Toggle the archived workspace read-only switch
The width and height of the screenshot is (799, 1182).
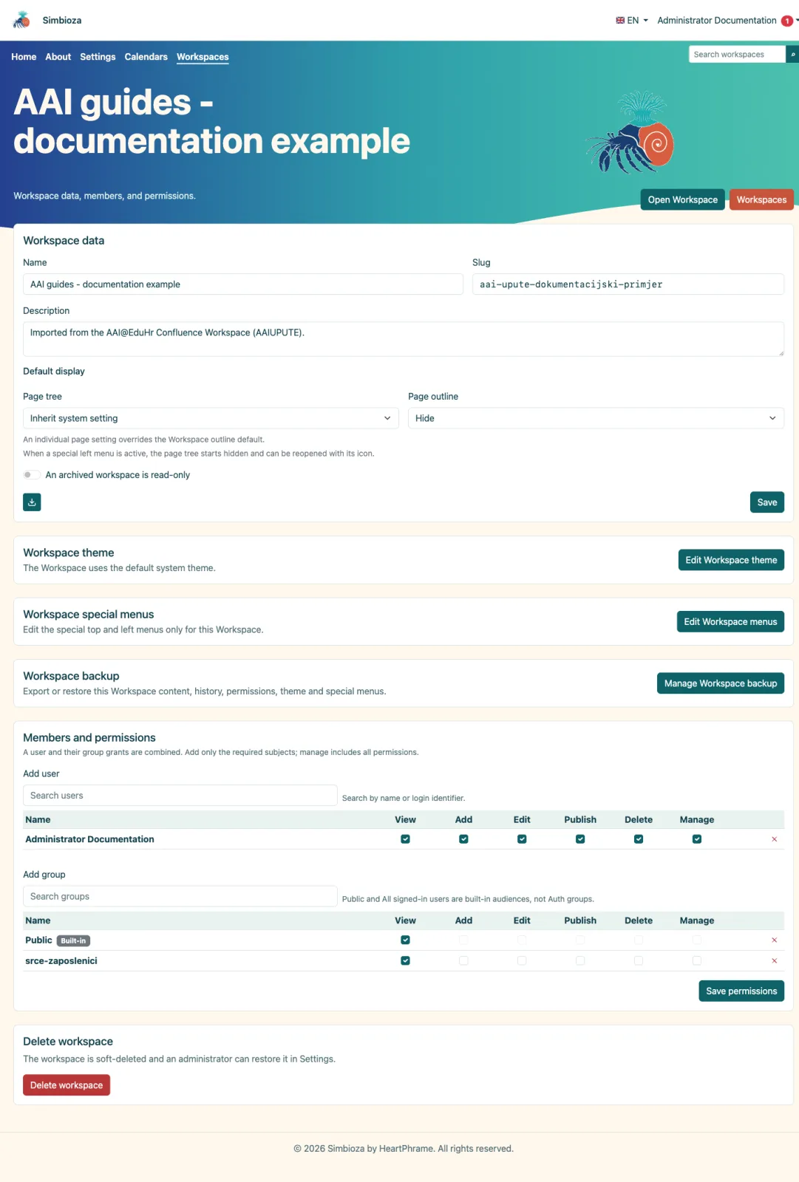pos(32,475)
